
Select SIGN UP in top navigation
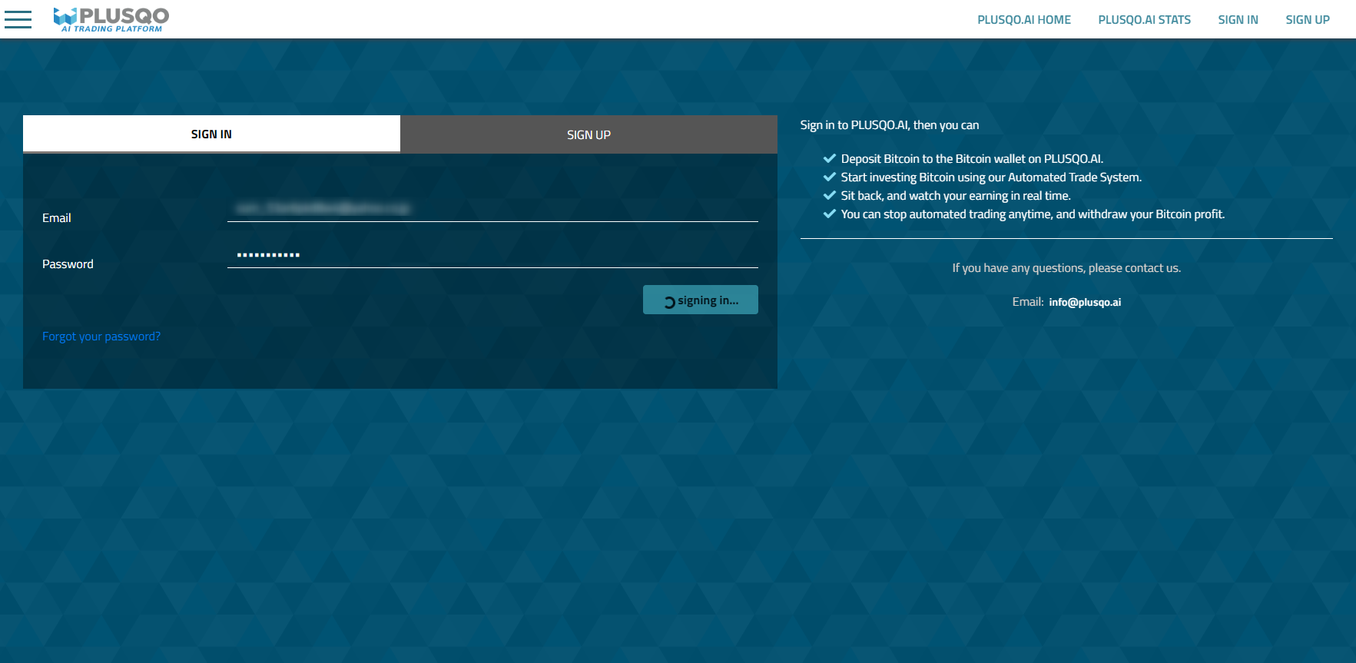pos(1308,20)
